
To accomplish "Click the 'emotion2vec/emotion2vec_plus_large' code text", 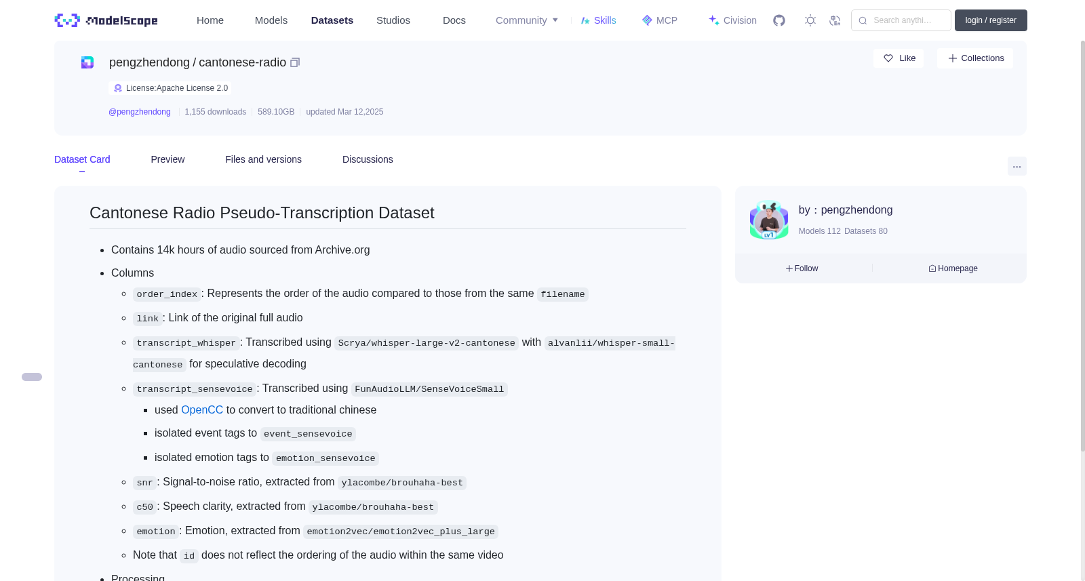I will point(401,532).
